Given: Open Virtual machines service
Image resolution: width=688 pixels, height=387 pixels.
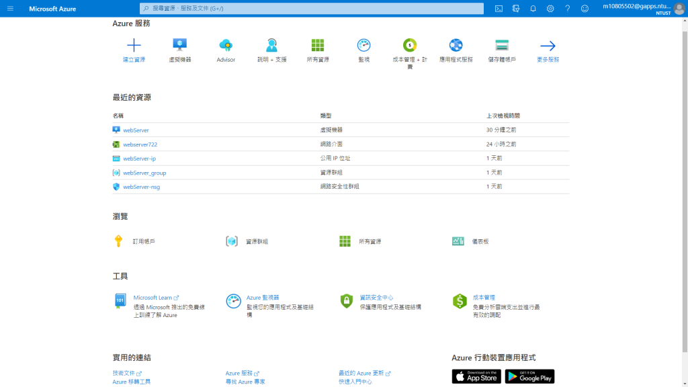Looking at the screenshot, I should tap(180, 50).
